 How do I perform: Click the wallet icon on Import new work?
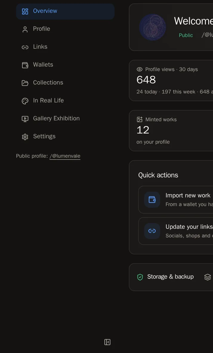click(x=152, y=199)
